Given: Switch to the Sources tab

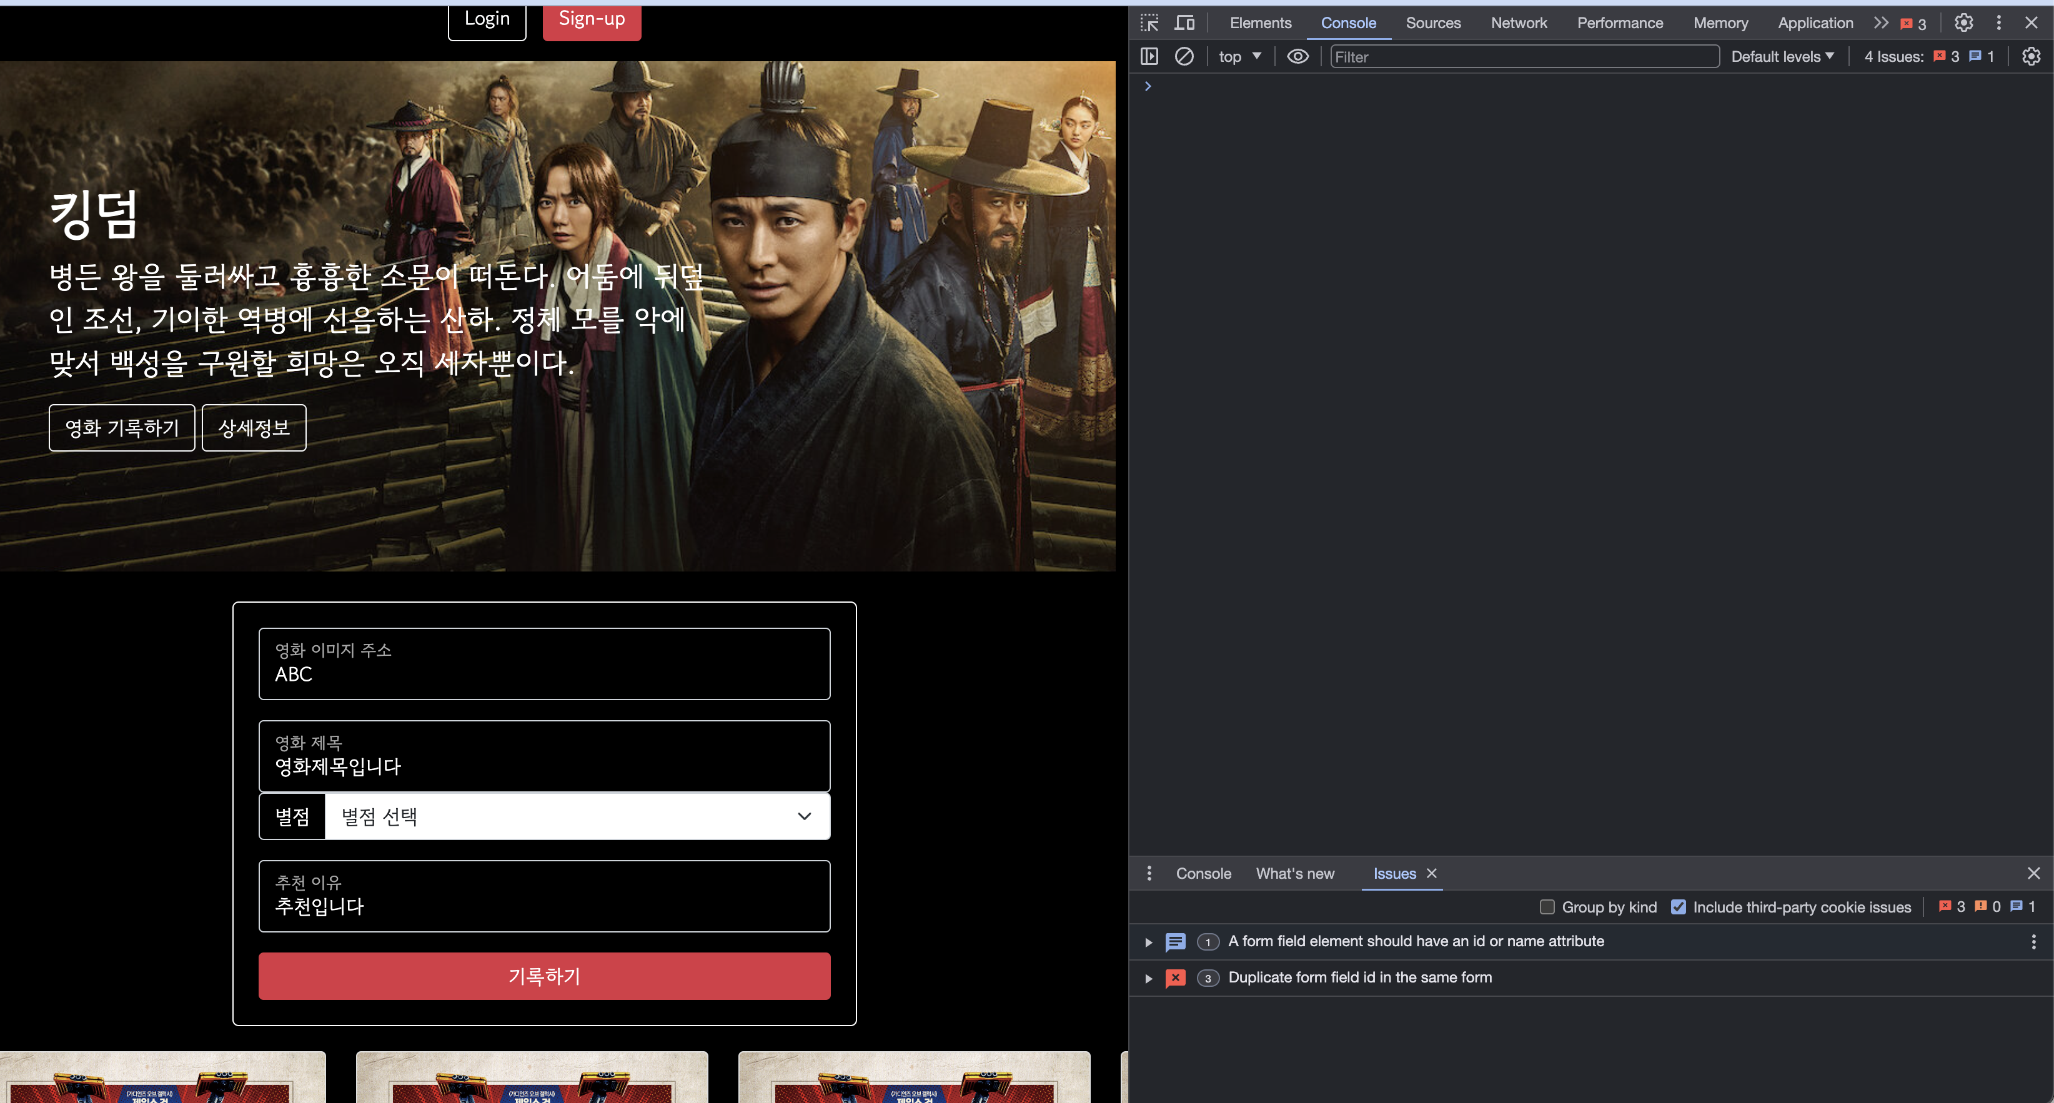Looking at the screenshot, I should [x=1433, y=23].
